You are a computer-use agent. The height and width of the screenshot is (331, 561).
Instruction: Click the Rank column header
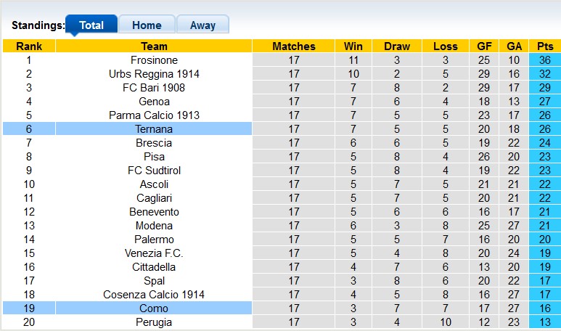point(29,46)
